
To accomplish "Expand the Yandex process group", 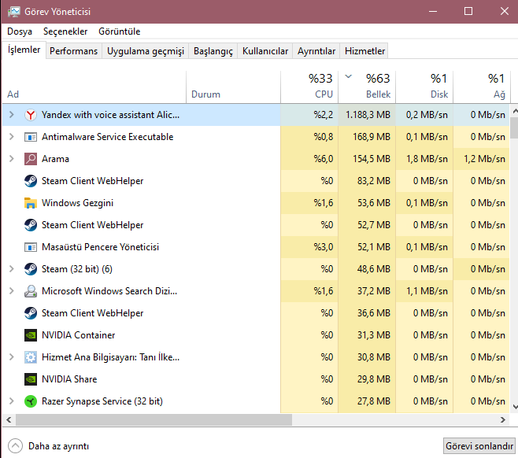I will [x=12, y=115].
